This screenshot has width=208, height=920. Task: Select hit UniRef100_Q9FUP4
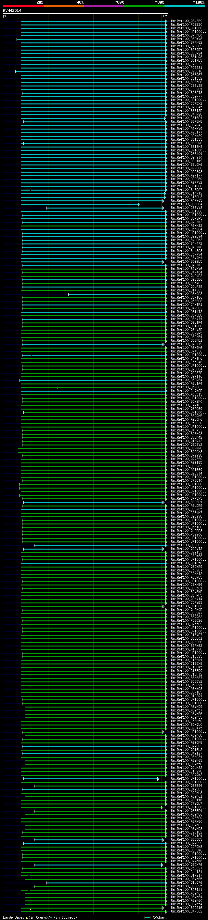click(187, 204)
